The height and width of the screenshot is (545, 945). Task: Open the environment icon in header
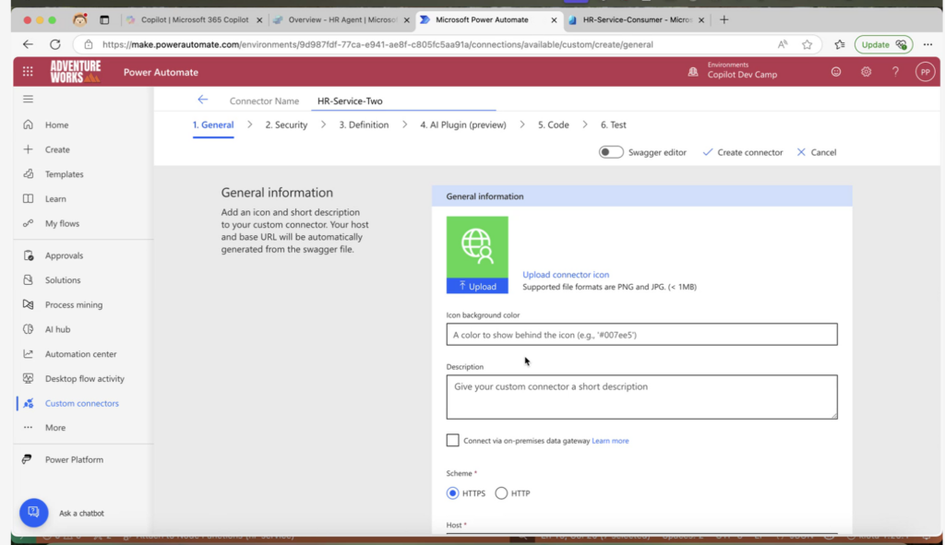(x=693, y=72)
